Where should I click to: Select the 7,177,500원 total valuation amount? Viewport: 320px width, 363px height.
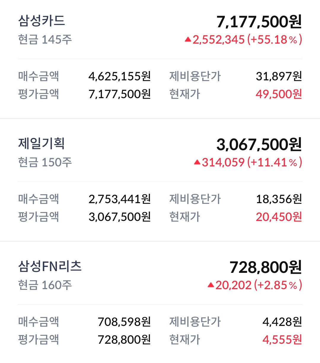click(x=259, y=22)
